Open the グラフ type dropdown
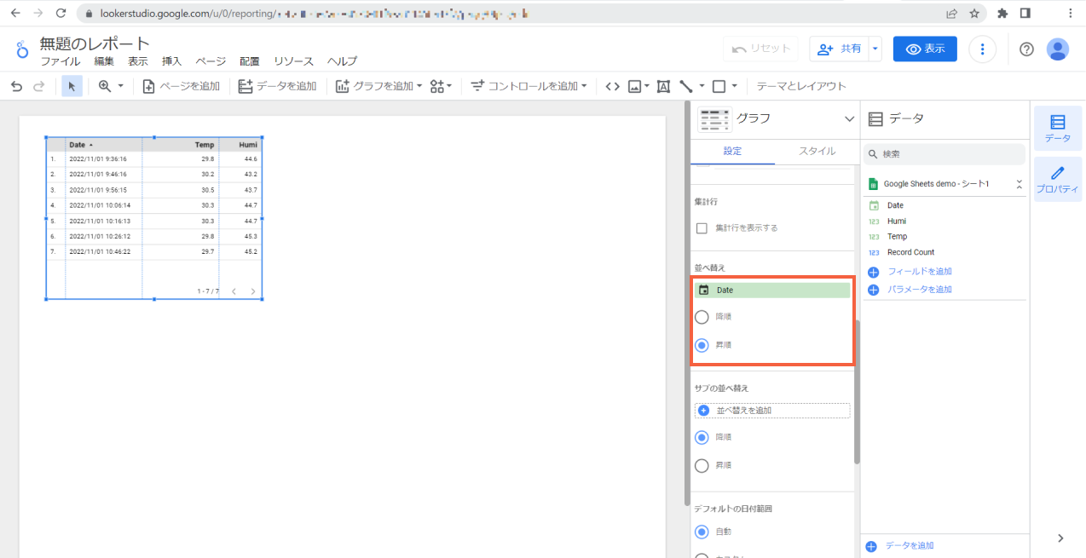This screenshot has height=558, width=1086. [848, 119]
